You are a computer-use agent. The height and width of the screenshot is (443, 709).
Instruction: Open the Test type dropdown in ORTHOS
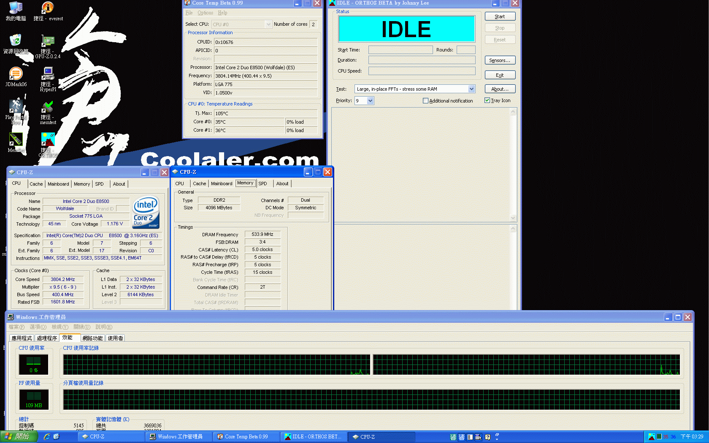[471, 89]
